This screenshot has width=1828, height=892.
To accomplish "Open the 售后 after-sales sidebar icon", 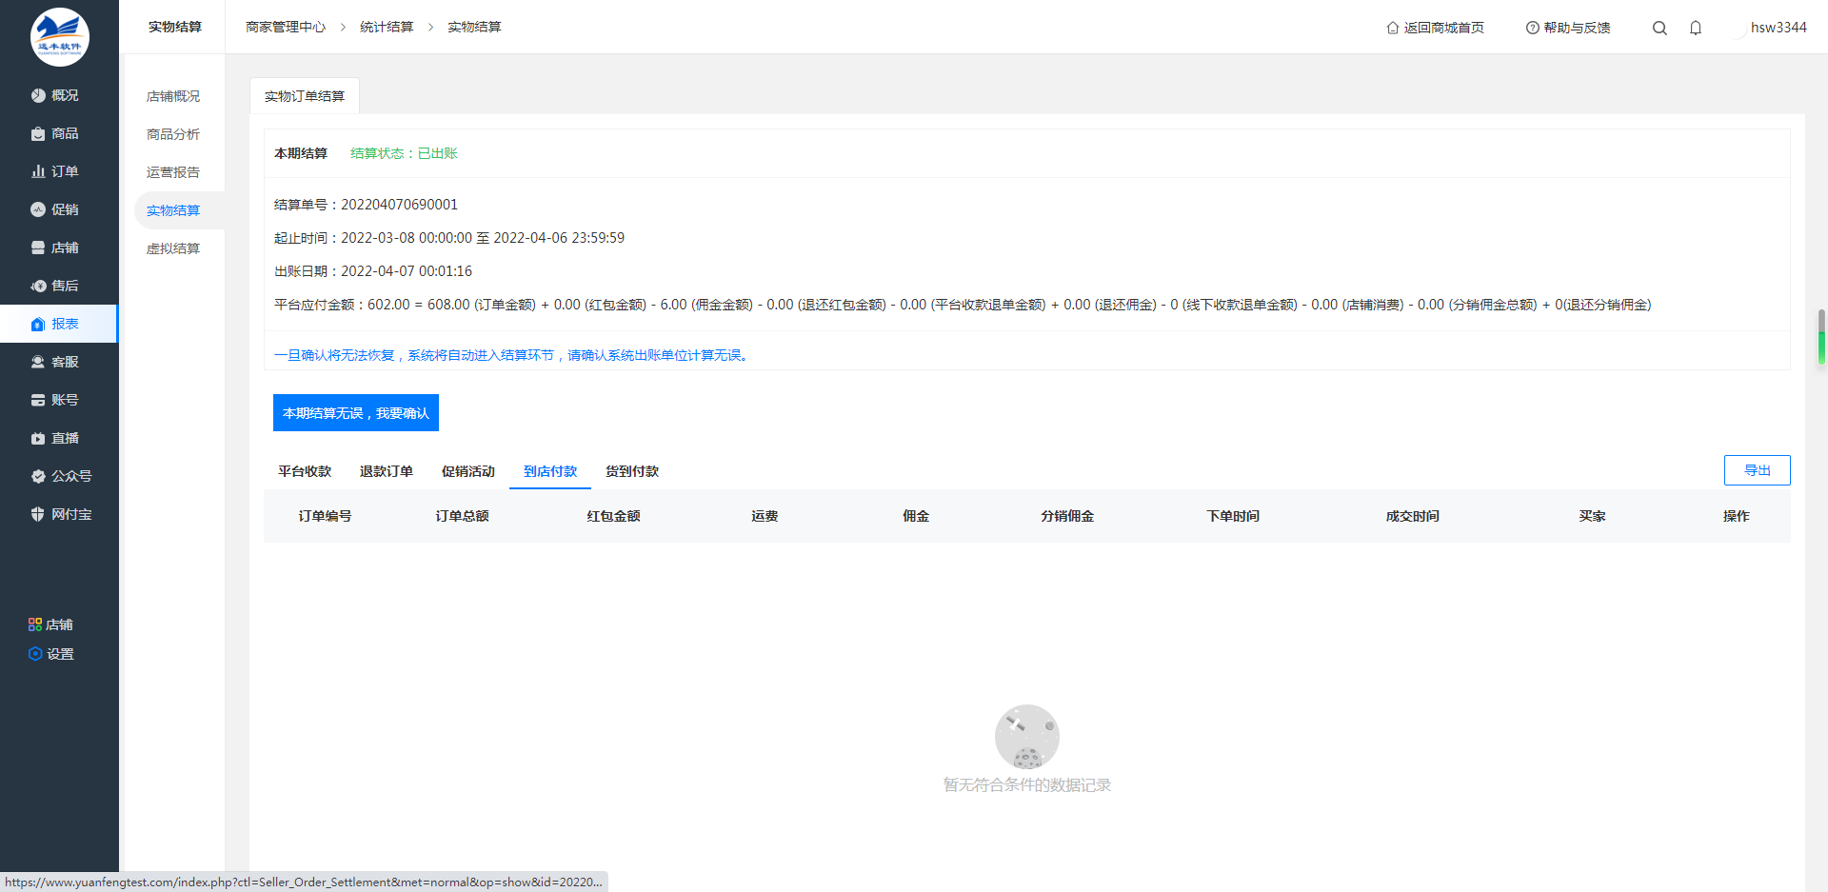I will [38, 286].
